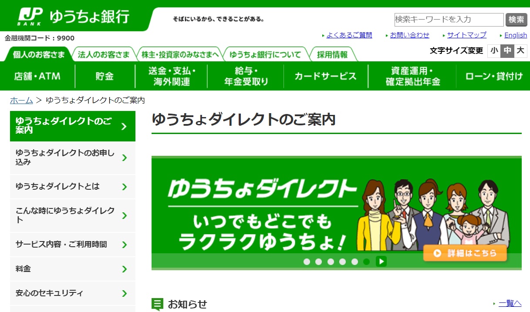
Task: Switch to the 法人のお客さま tab
Action: coord(104,54)
